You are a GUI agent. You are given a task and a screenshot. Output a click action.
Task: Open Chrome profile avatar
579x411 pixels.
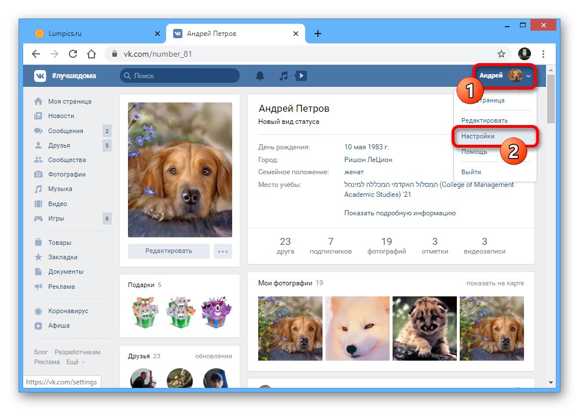click(x=525, y=54)
